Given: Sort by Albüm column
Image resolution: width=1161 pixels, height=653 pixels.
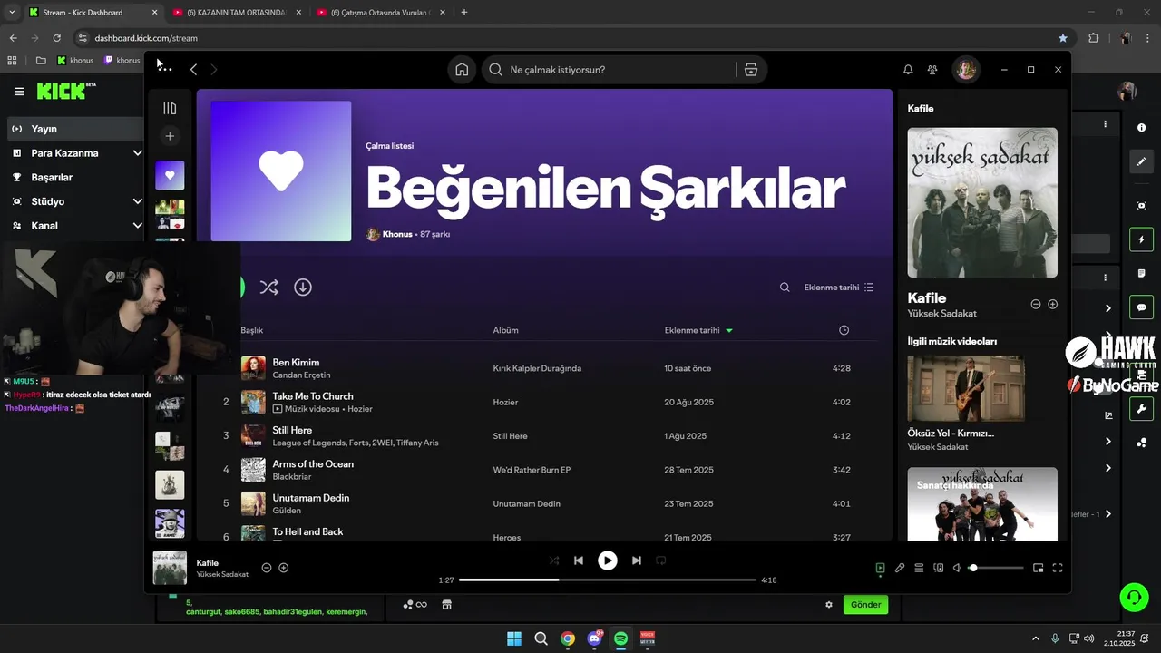Looking at the screenshot, I should pos(505,330).
